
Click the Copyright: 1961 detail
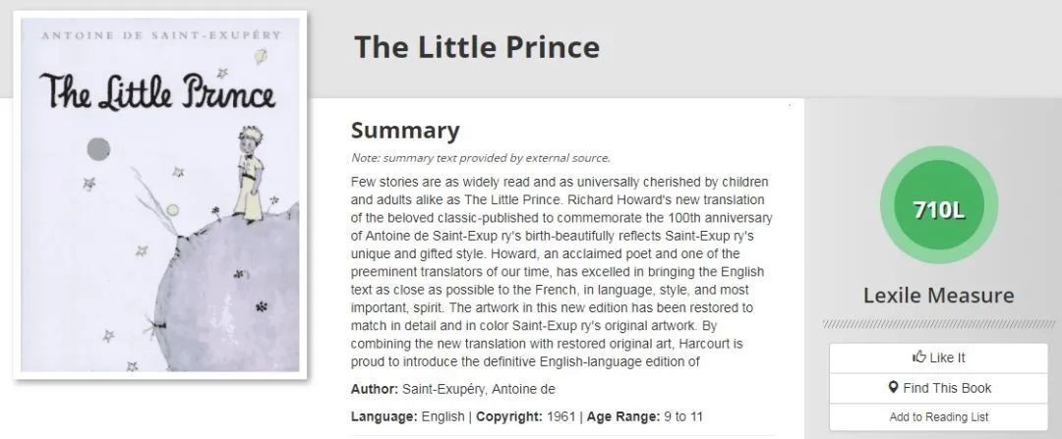click(x=526, y=416)
